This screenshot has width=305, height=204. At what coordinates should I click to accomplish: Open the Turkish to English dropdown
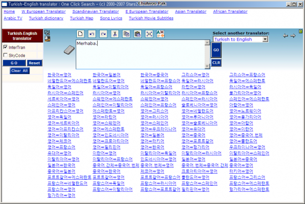tap(241, 39)
